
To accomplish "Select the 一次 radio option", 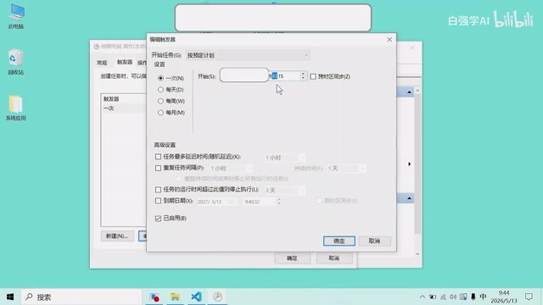I will [160, 78].
